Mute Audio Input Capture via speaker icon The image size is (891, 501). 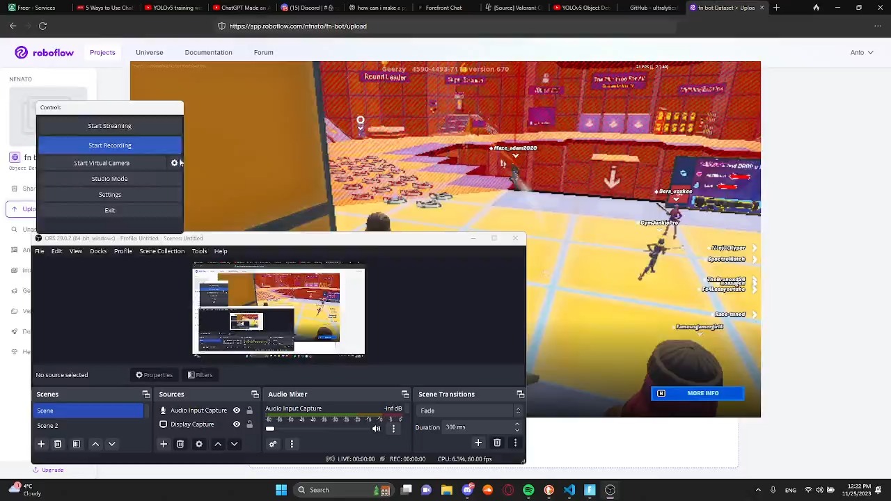(x=376, y=429)
